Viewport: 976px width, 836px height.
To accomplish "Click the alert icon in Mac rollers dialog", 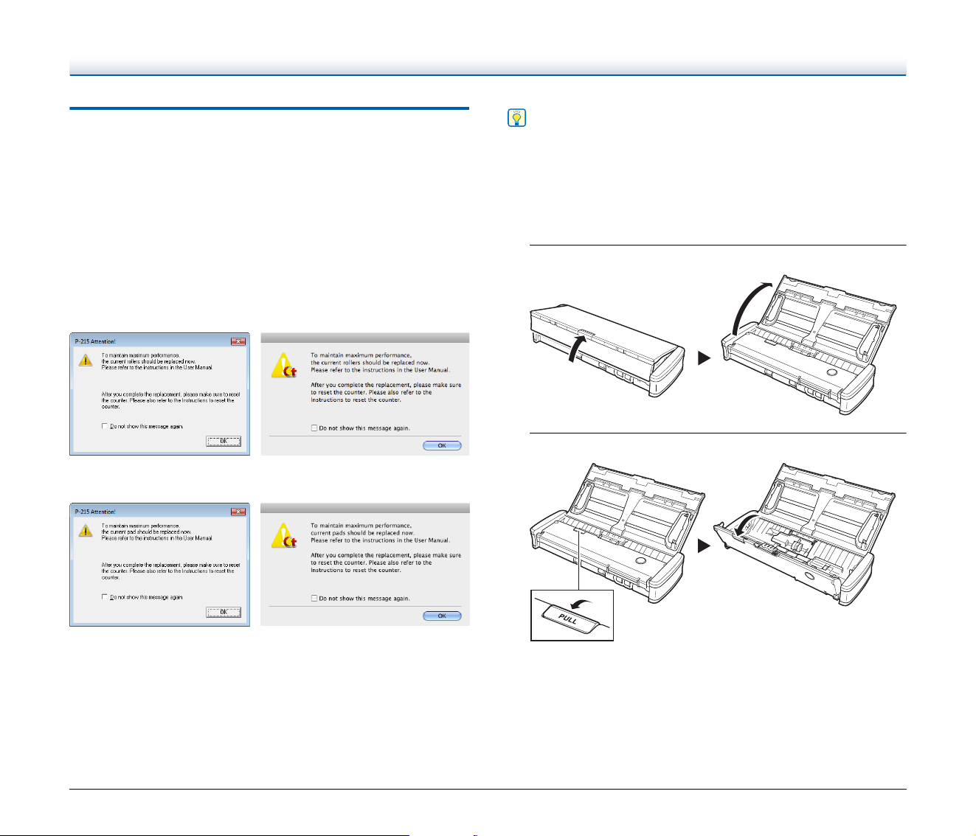I will click(x=283, y=366).
